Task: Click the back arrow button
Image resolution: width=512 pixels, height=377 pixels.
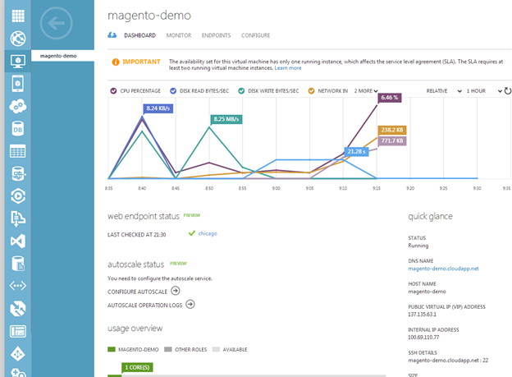Action: (58, 24)
